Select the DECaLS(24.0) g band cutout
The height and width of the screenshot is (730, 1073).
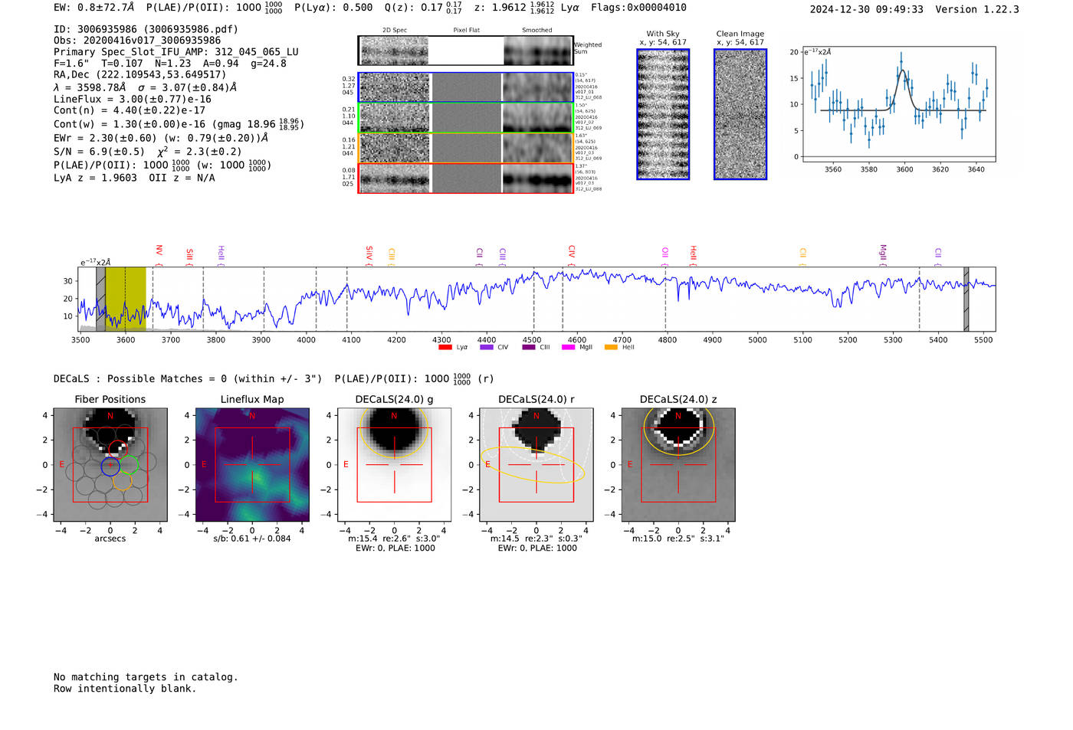[x=395, y=465]
